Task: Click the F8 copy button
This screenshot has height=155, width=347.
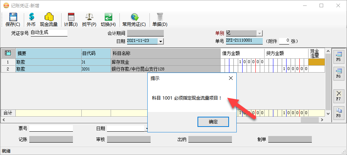Action: click(x=339, y=113)
